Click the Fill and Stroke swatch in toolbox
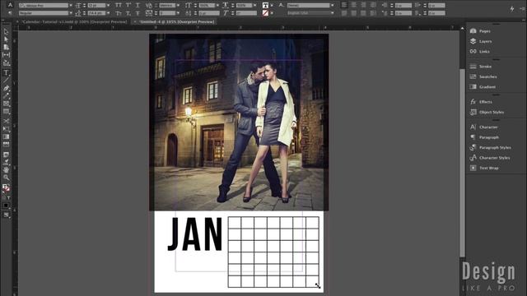This screenshot has height=296, width=527. tap(6, 188)
